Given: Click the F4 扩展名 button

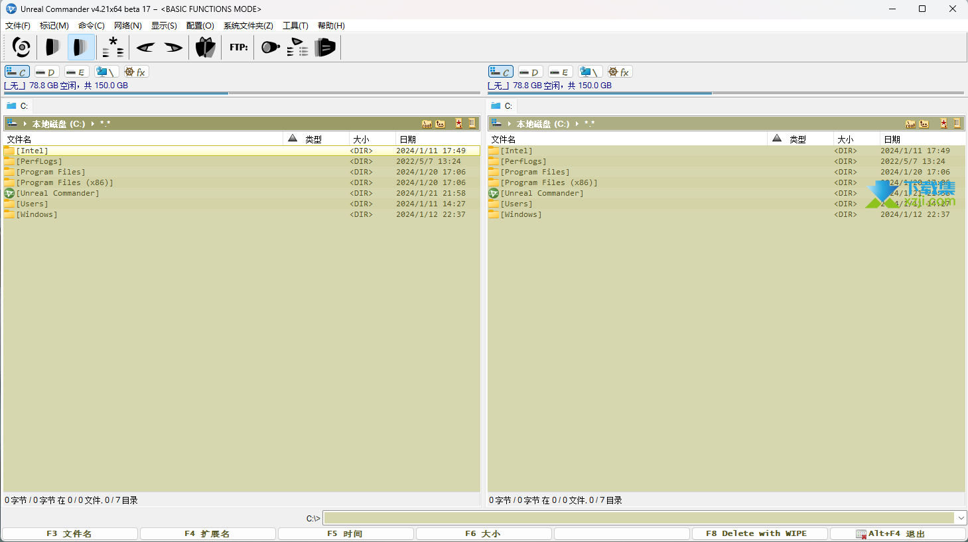Looking at the screenshot, I should [208, 534].
